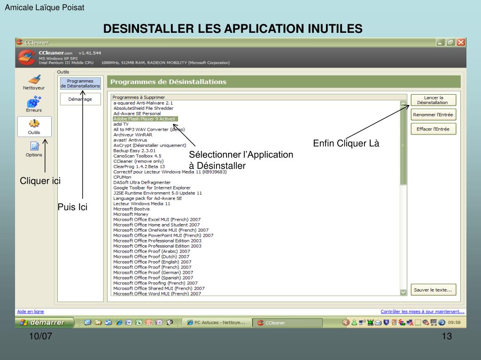This screenshot has height=360, width=481.
Task: Select Microsoft Office Proof (Spanish) 2007
Action: coord(153,277)
